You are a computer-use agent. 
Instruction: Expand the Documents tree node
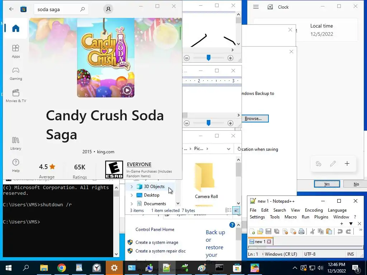[132, 204]
